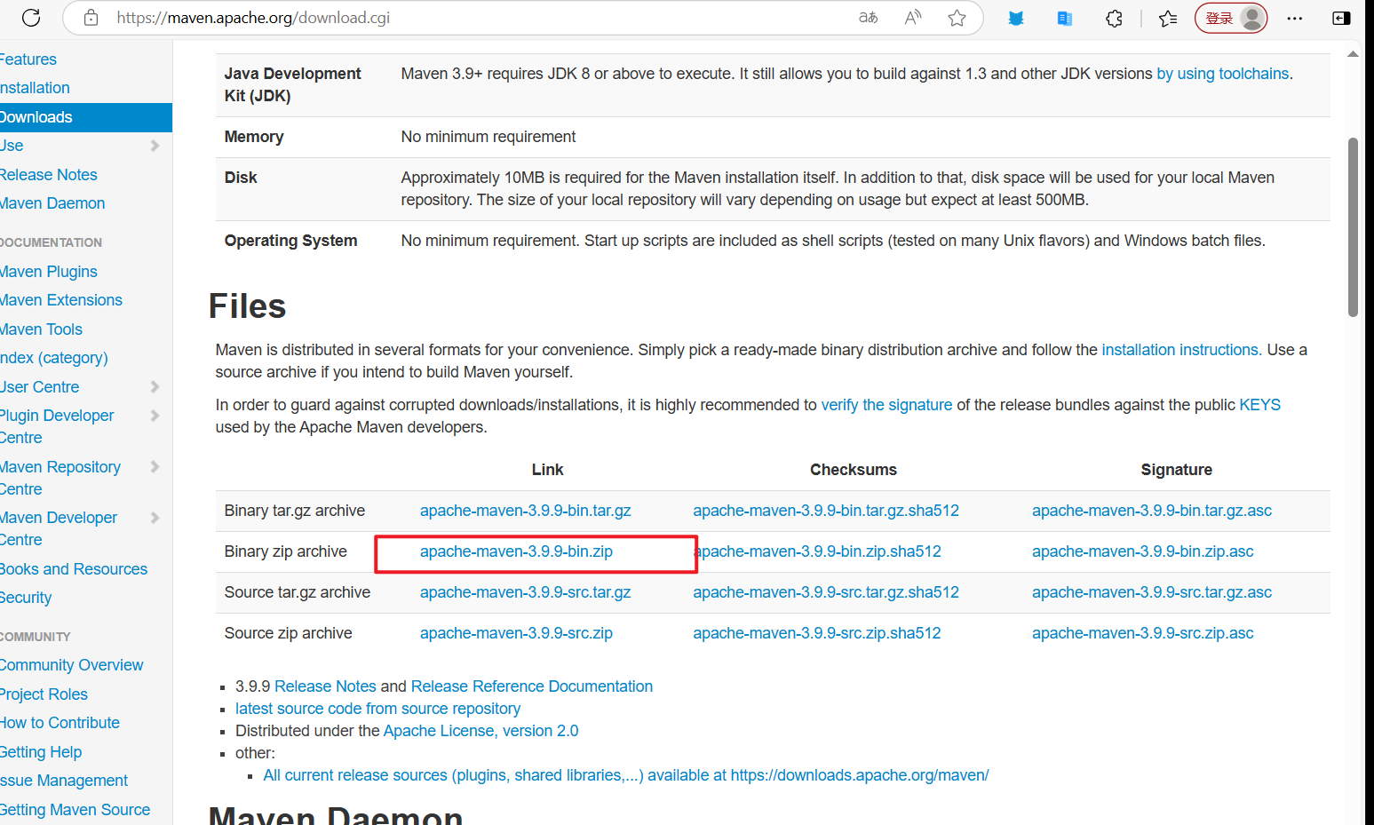
Task: Open the Extensions puzzle-piece icon
Action: (1114, 18)
